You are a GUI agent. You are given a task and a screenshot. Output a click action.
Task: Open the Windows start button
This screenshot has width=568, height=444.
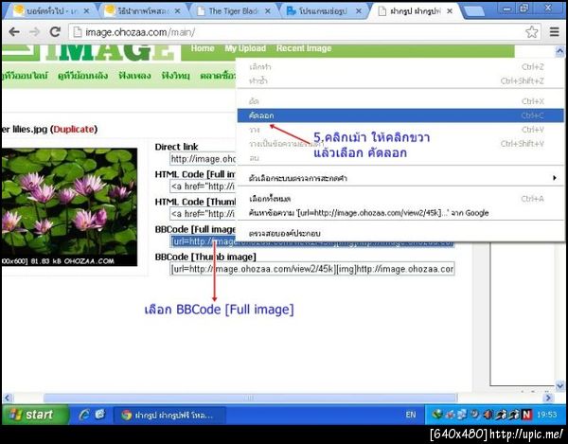coord(35,415)
